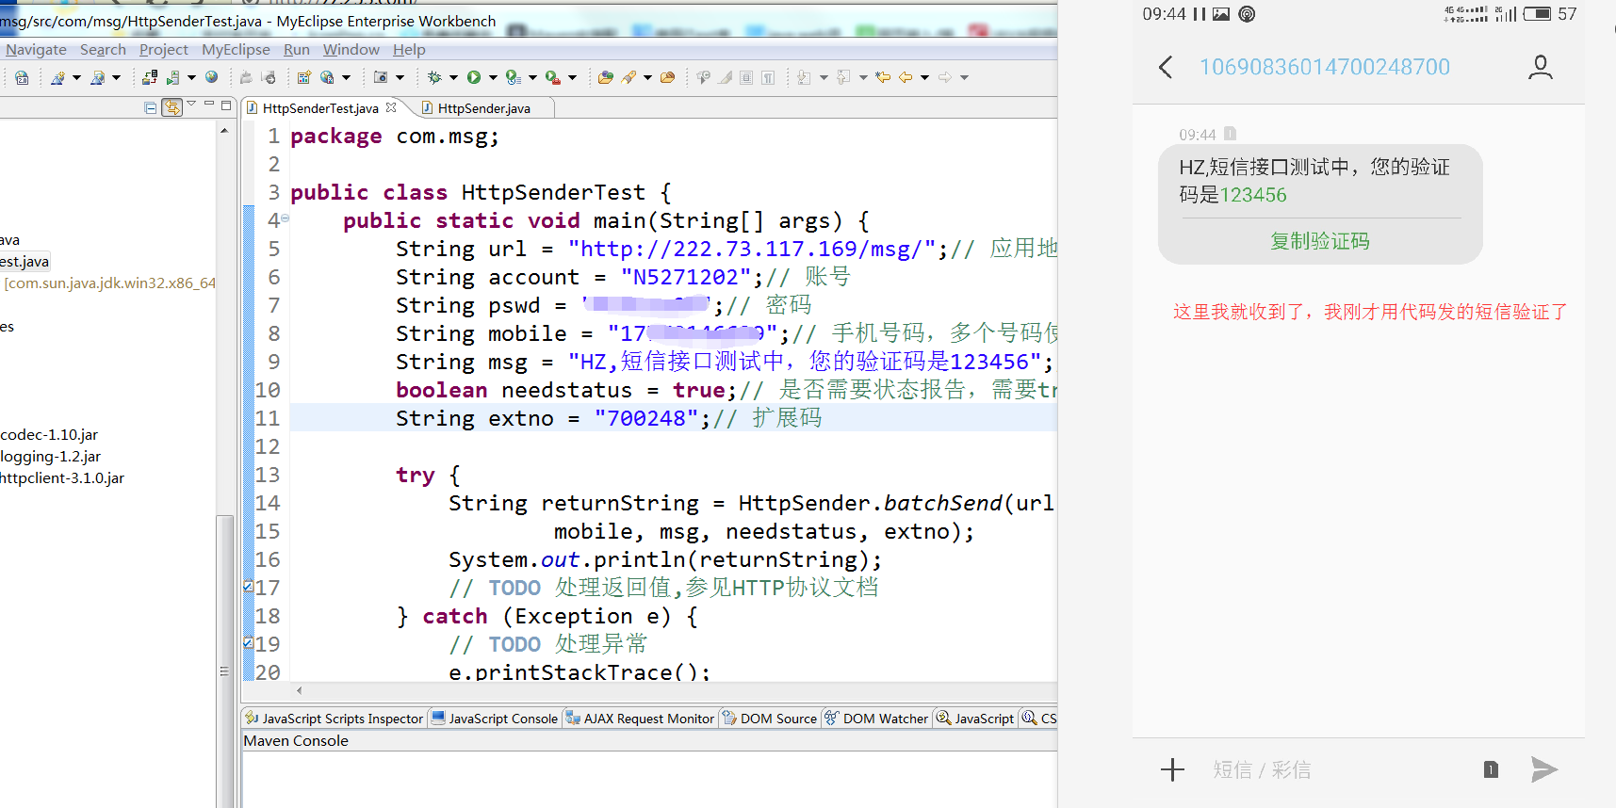Viewport: 1616px width, 808px height.
Task: Click the line 17 TODO task marker
Action: click(x=248, y=586)
